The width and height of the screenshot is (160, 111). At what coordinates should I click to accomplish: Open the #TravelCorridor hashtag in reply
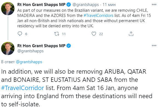pyautogui.click(x=22, y=88)
